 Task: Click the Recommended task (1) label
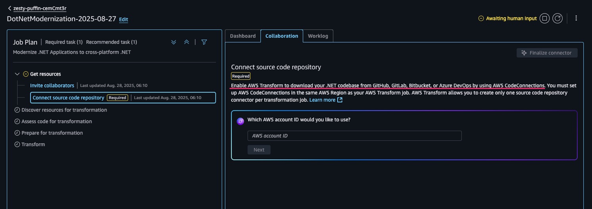(x=111, y=42)
